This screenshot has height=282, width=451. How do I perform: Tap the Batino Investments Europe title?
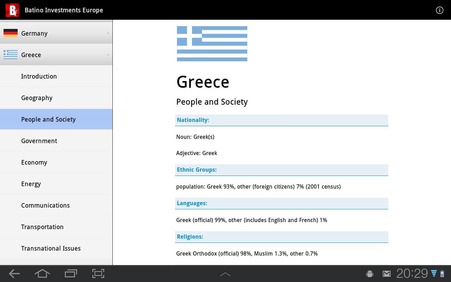coord(64,10)
